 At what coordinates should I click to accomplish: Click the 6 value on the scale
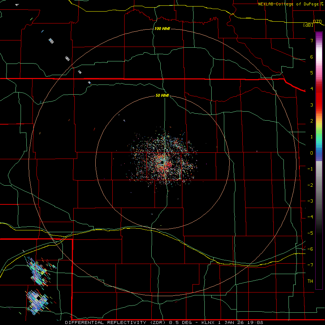pyautogui.click(x=312, y=57)
